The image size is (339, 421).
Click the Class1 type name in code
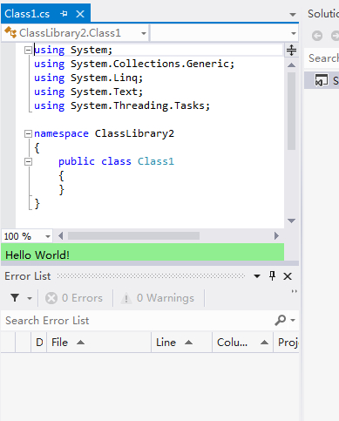click(156, 161)
